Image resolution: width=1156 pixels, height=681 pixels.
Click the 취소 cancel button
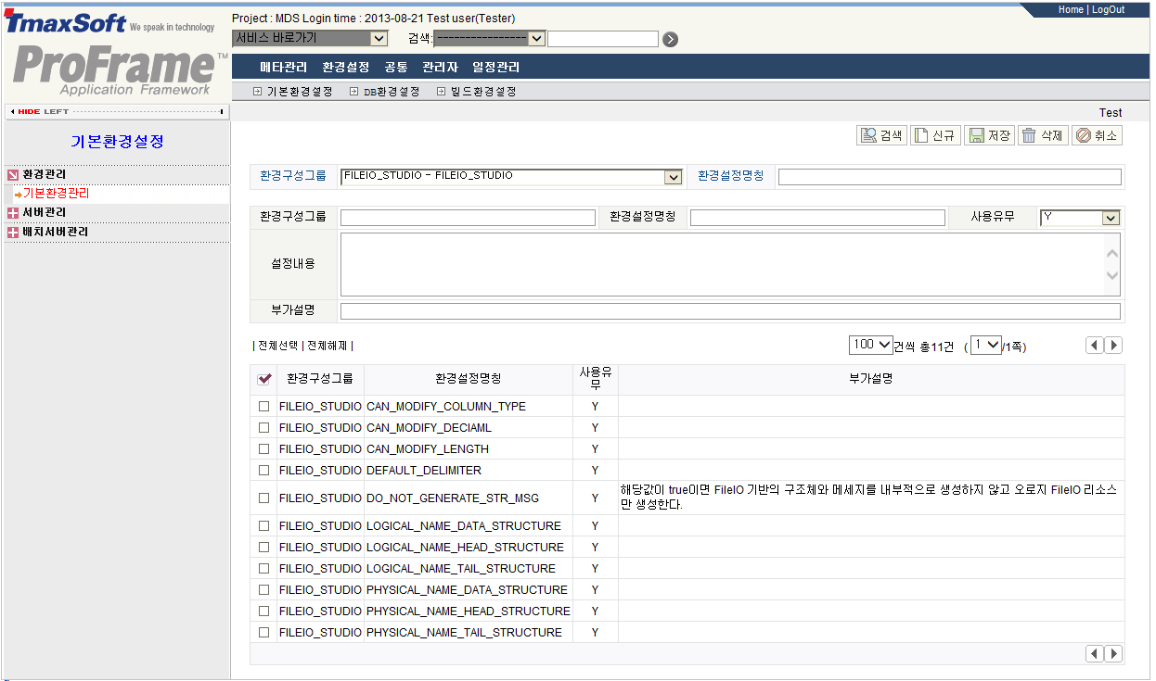(x=1096, y=135)
